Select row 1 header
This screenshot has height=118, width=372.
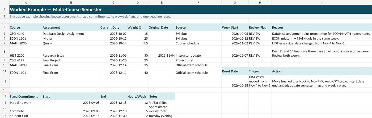(5, 10)
